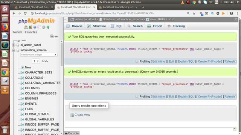Viewport: 241px width, 135px height.
Task: Select the Favorites navigation tab
Action: click(31, 32)
